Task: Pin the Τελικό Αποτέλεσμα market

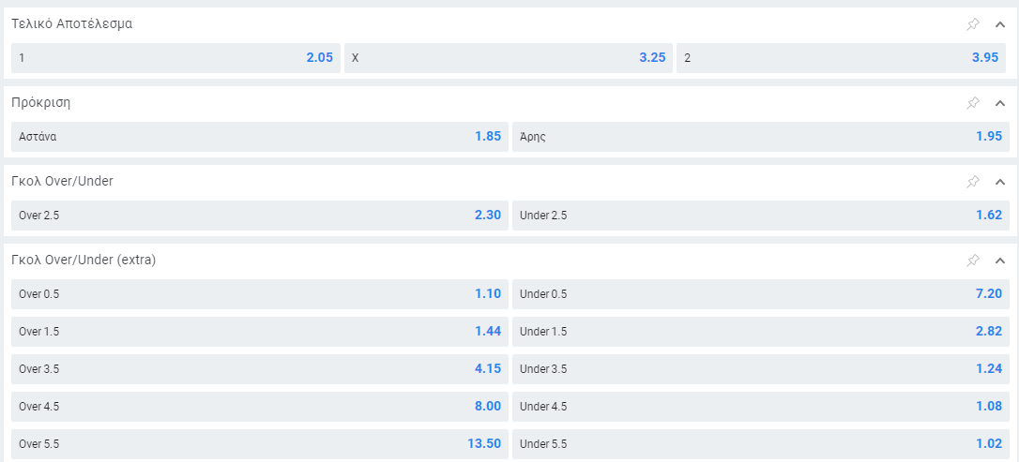Action: [x=973, y=24]
